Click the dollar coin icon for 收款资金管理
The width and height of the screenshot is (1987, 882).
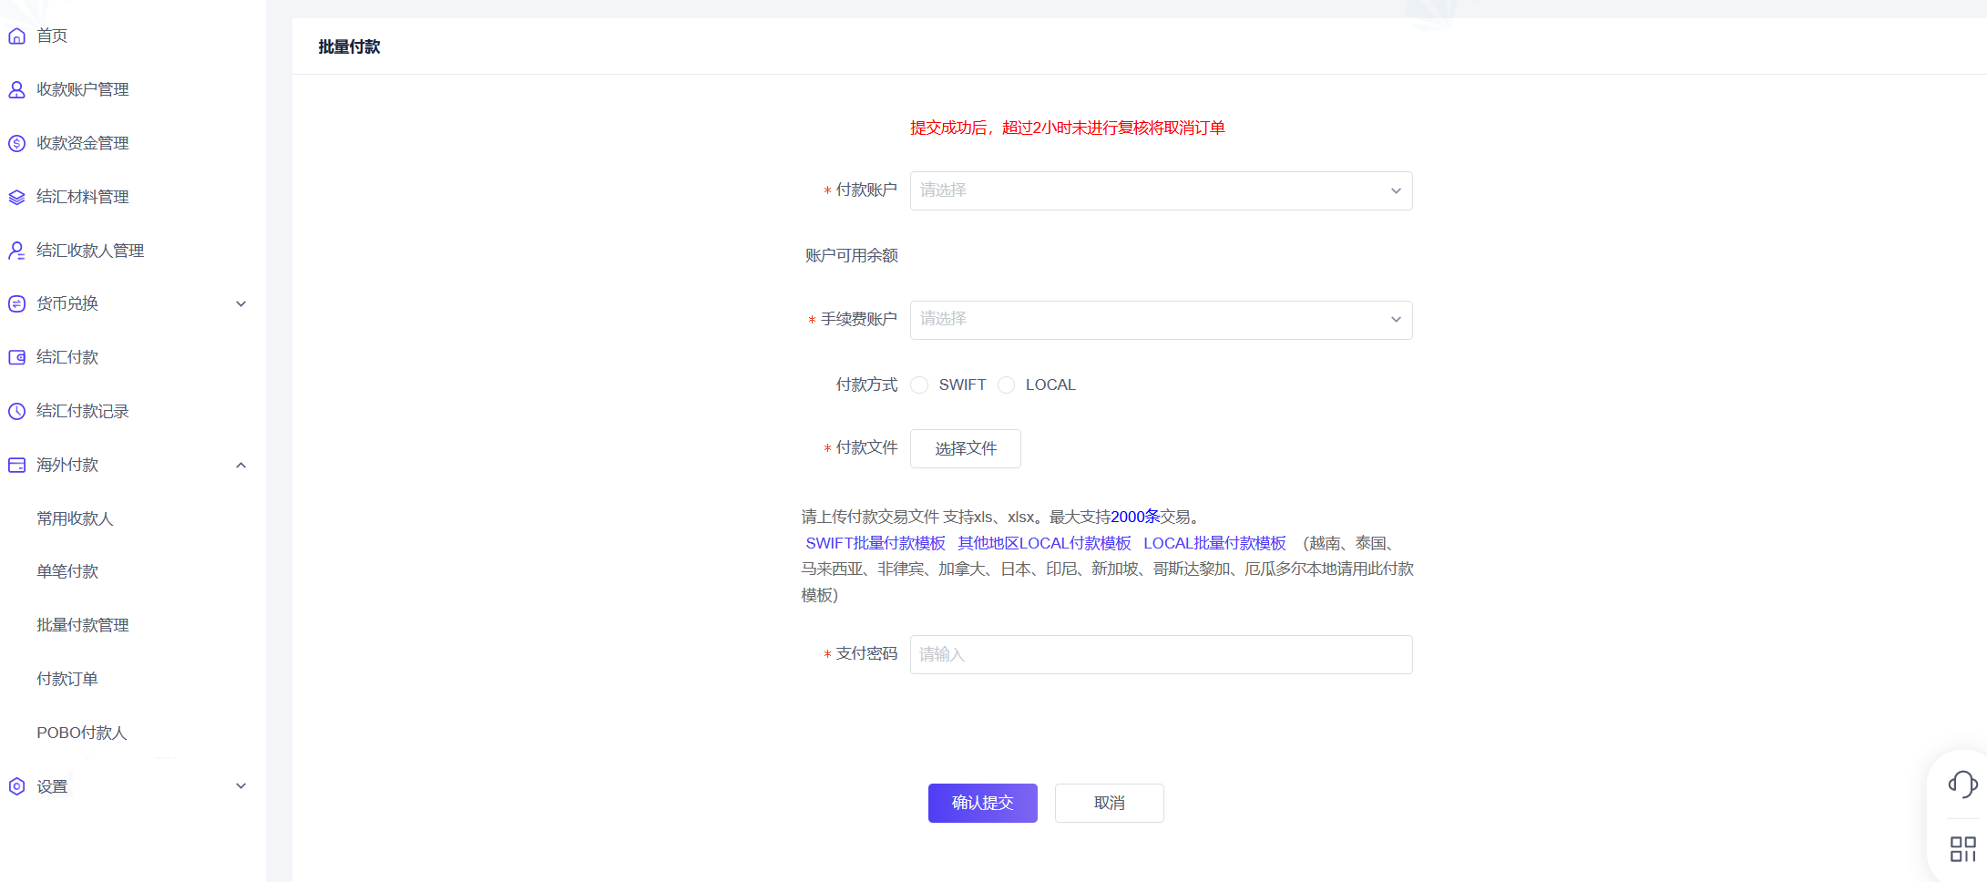[x=16, y=143]
